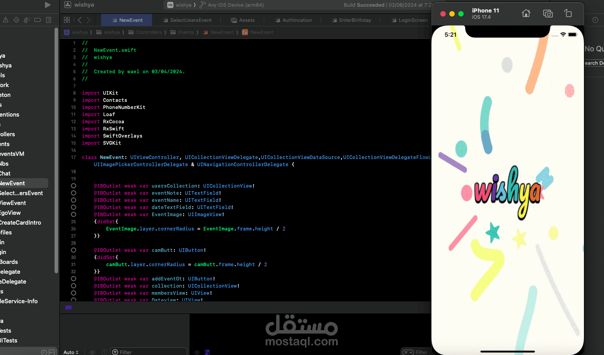Click the wishya app icon in toolbar
The image size is (604, 355).
tap(68, 5)
